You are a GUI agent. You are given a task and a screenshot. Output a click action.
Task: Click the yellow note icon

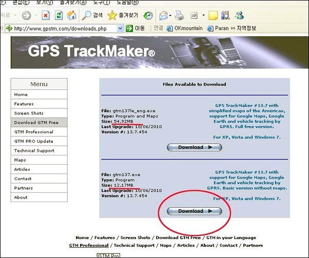tap(213, 15)
